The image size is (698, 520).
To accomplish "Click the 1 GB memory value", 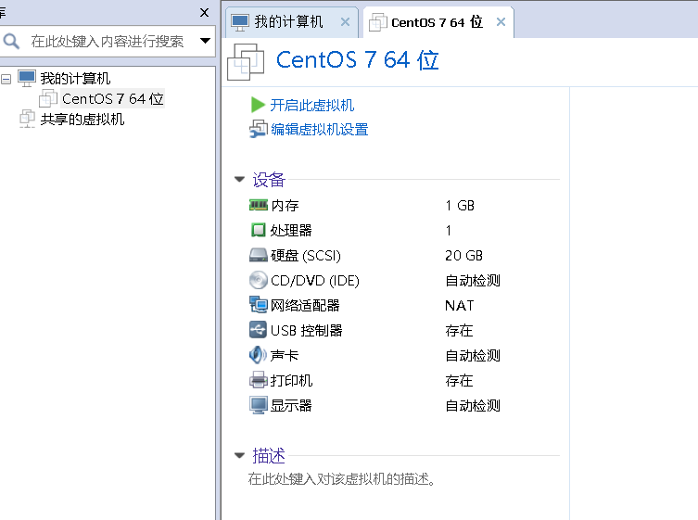I will point(460,205).
